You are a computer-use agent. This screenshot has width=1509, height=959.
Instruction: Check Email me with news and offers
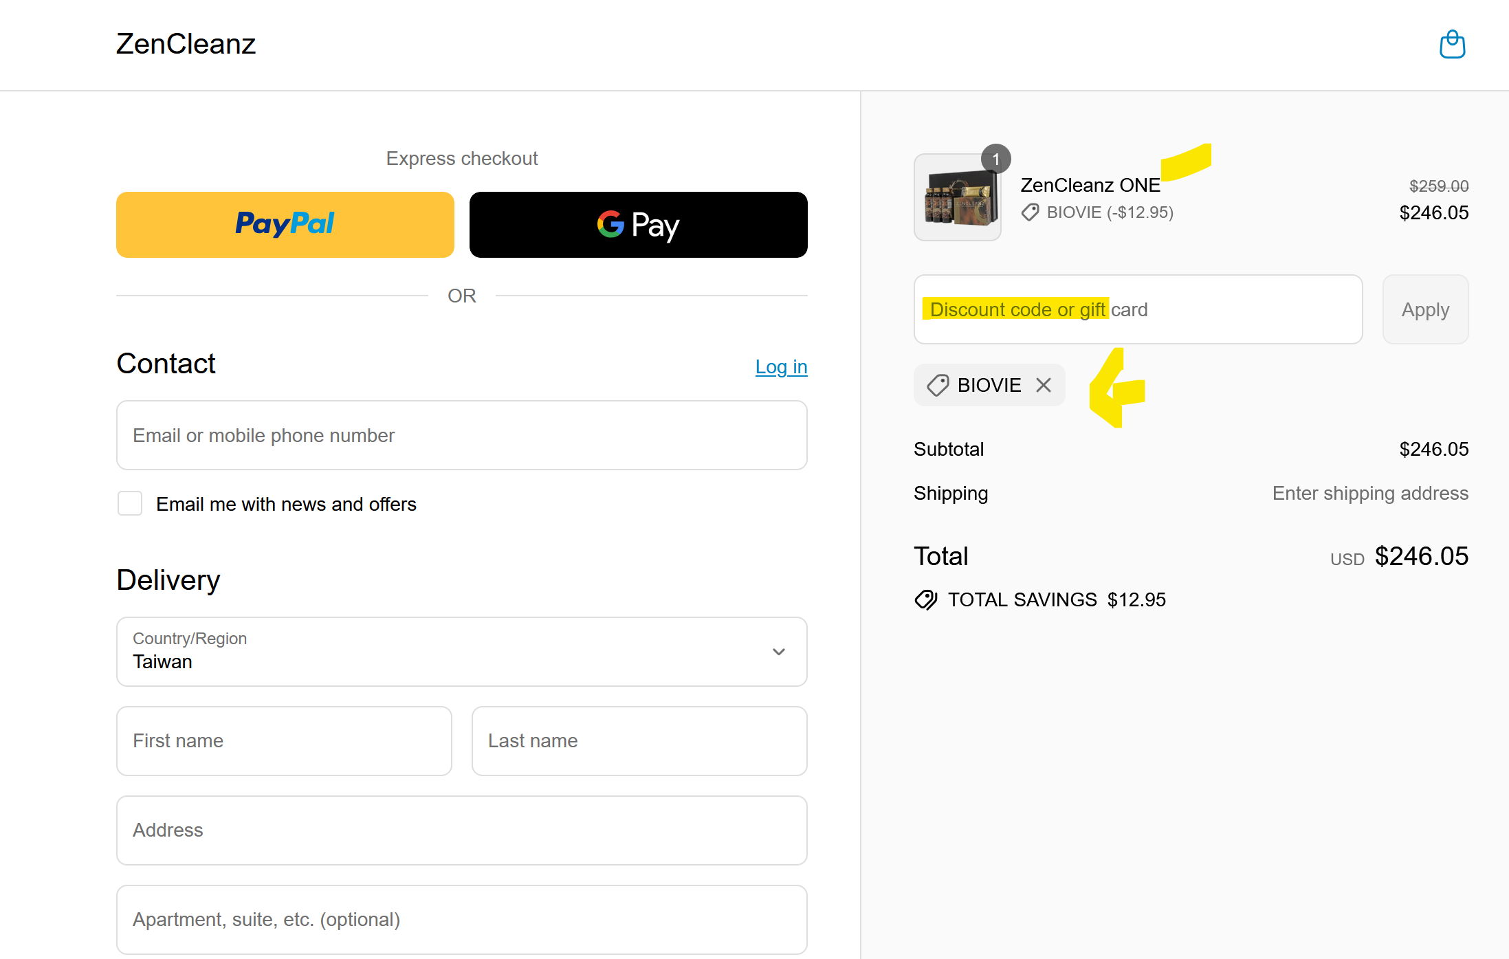point(130,503)
